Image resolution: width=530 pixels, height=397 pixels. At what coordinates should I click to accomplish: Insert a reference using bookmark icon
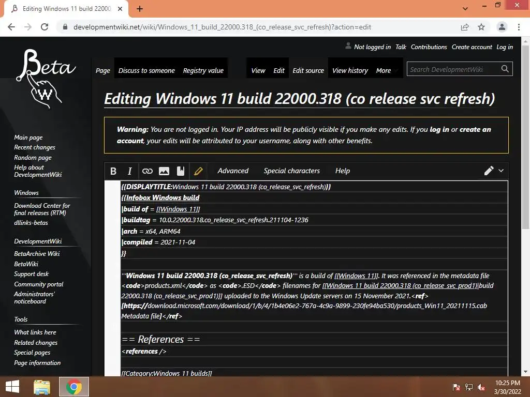pyautogui.click(x=181, y=171)
